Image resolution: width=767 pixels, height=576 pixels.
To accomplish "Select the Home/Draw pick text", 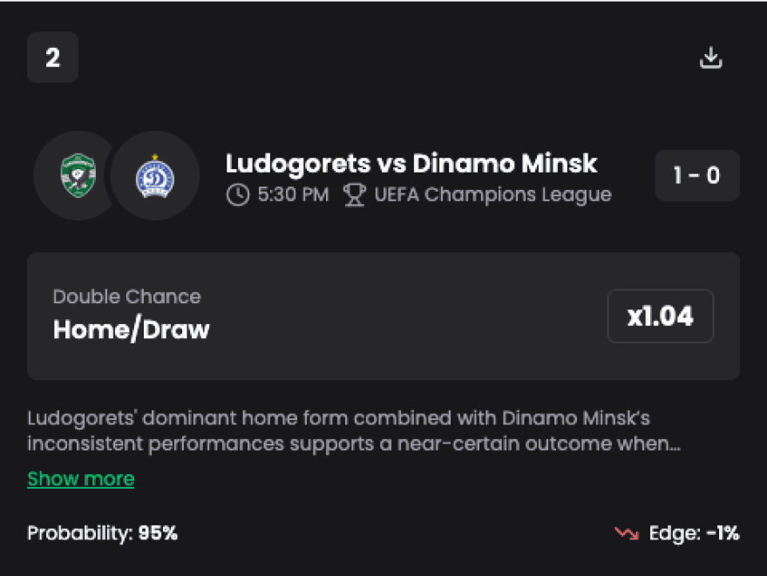I will 131,329.
